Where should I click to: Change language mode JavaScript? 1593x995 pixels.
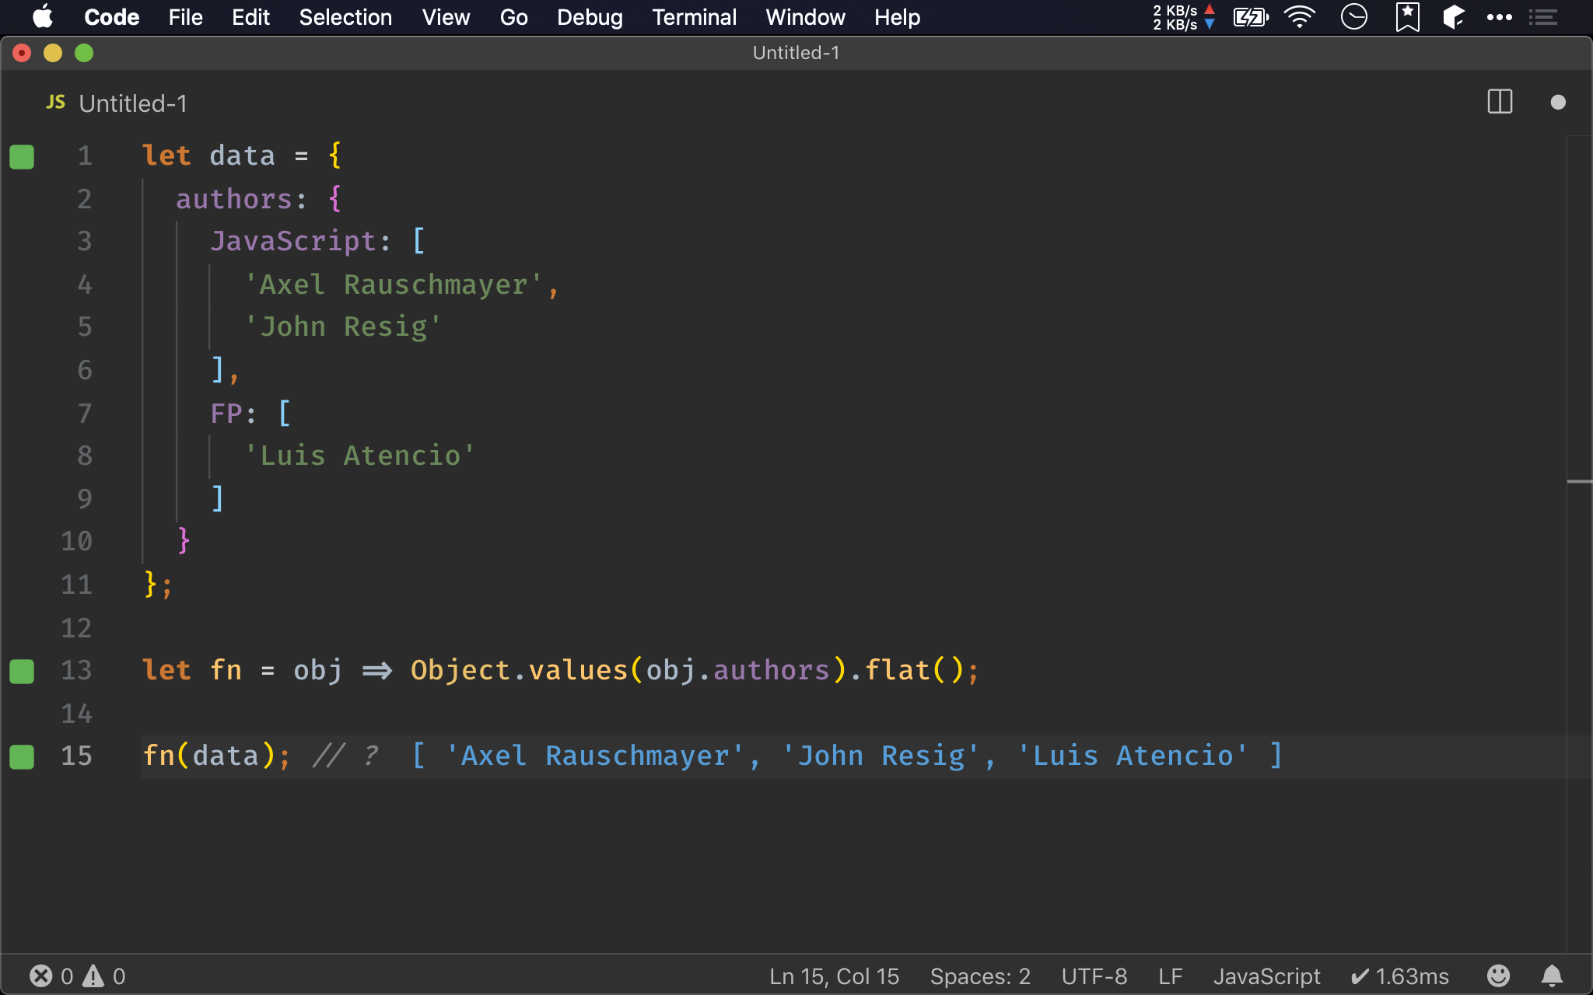coord(1266,976)
